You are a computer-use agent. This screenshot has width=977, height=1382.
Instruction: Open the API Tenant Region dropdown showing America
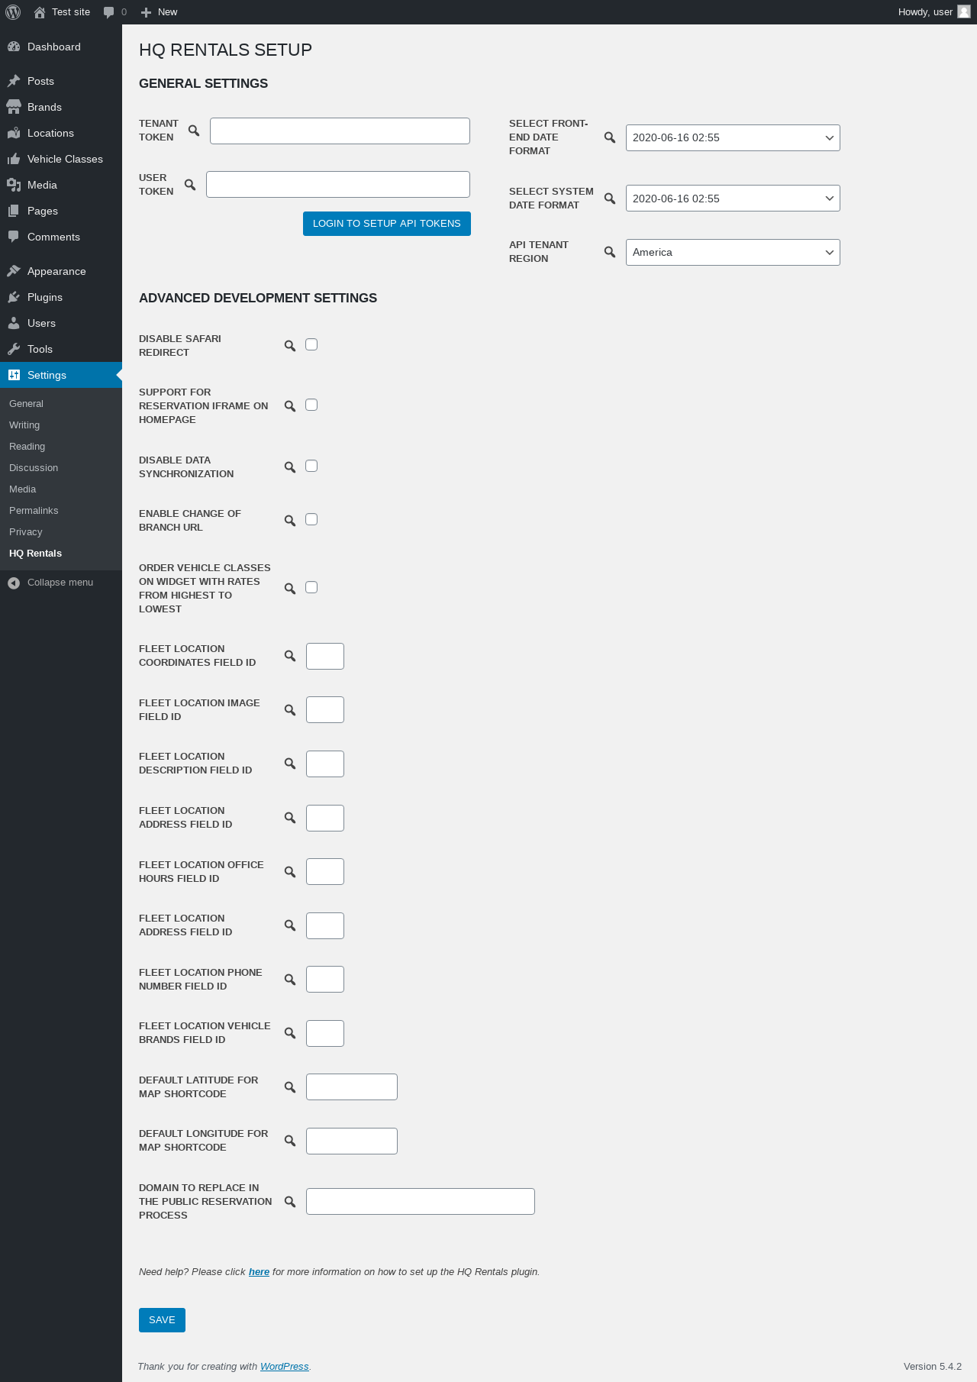pyautogui.click(x=733, y=253)
